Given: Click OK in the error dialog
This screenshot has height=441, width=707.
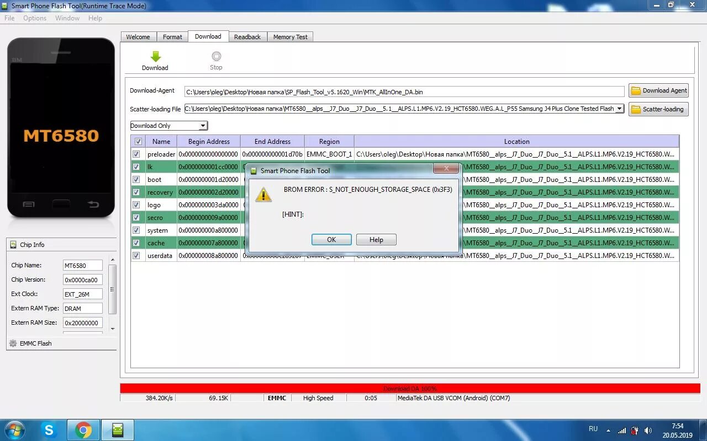Looking at the screenshot, I should (x=331, y=240).
